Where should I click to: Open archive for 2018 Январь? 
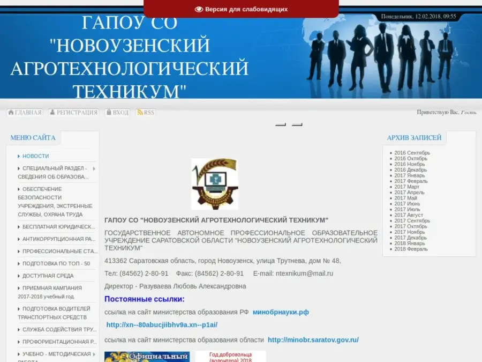click(410, 243)
